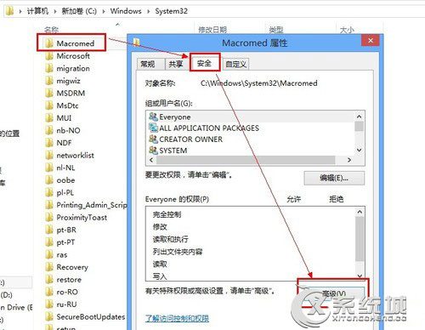Click Windows in the address bar
The width and height of the screenshot is (425, 330).
coord(126,11)
